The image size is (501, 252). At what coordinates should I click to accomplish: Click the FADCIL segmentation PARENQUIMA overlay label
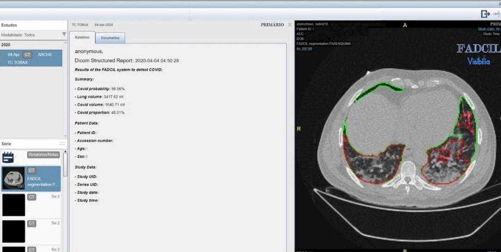[x=324, y=44]
